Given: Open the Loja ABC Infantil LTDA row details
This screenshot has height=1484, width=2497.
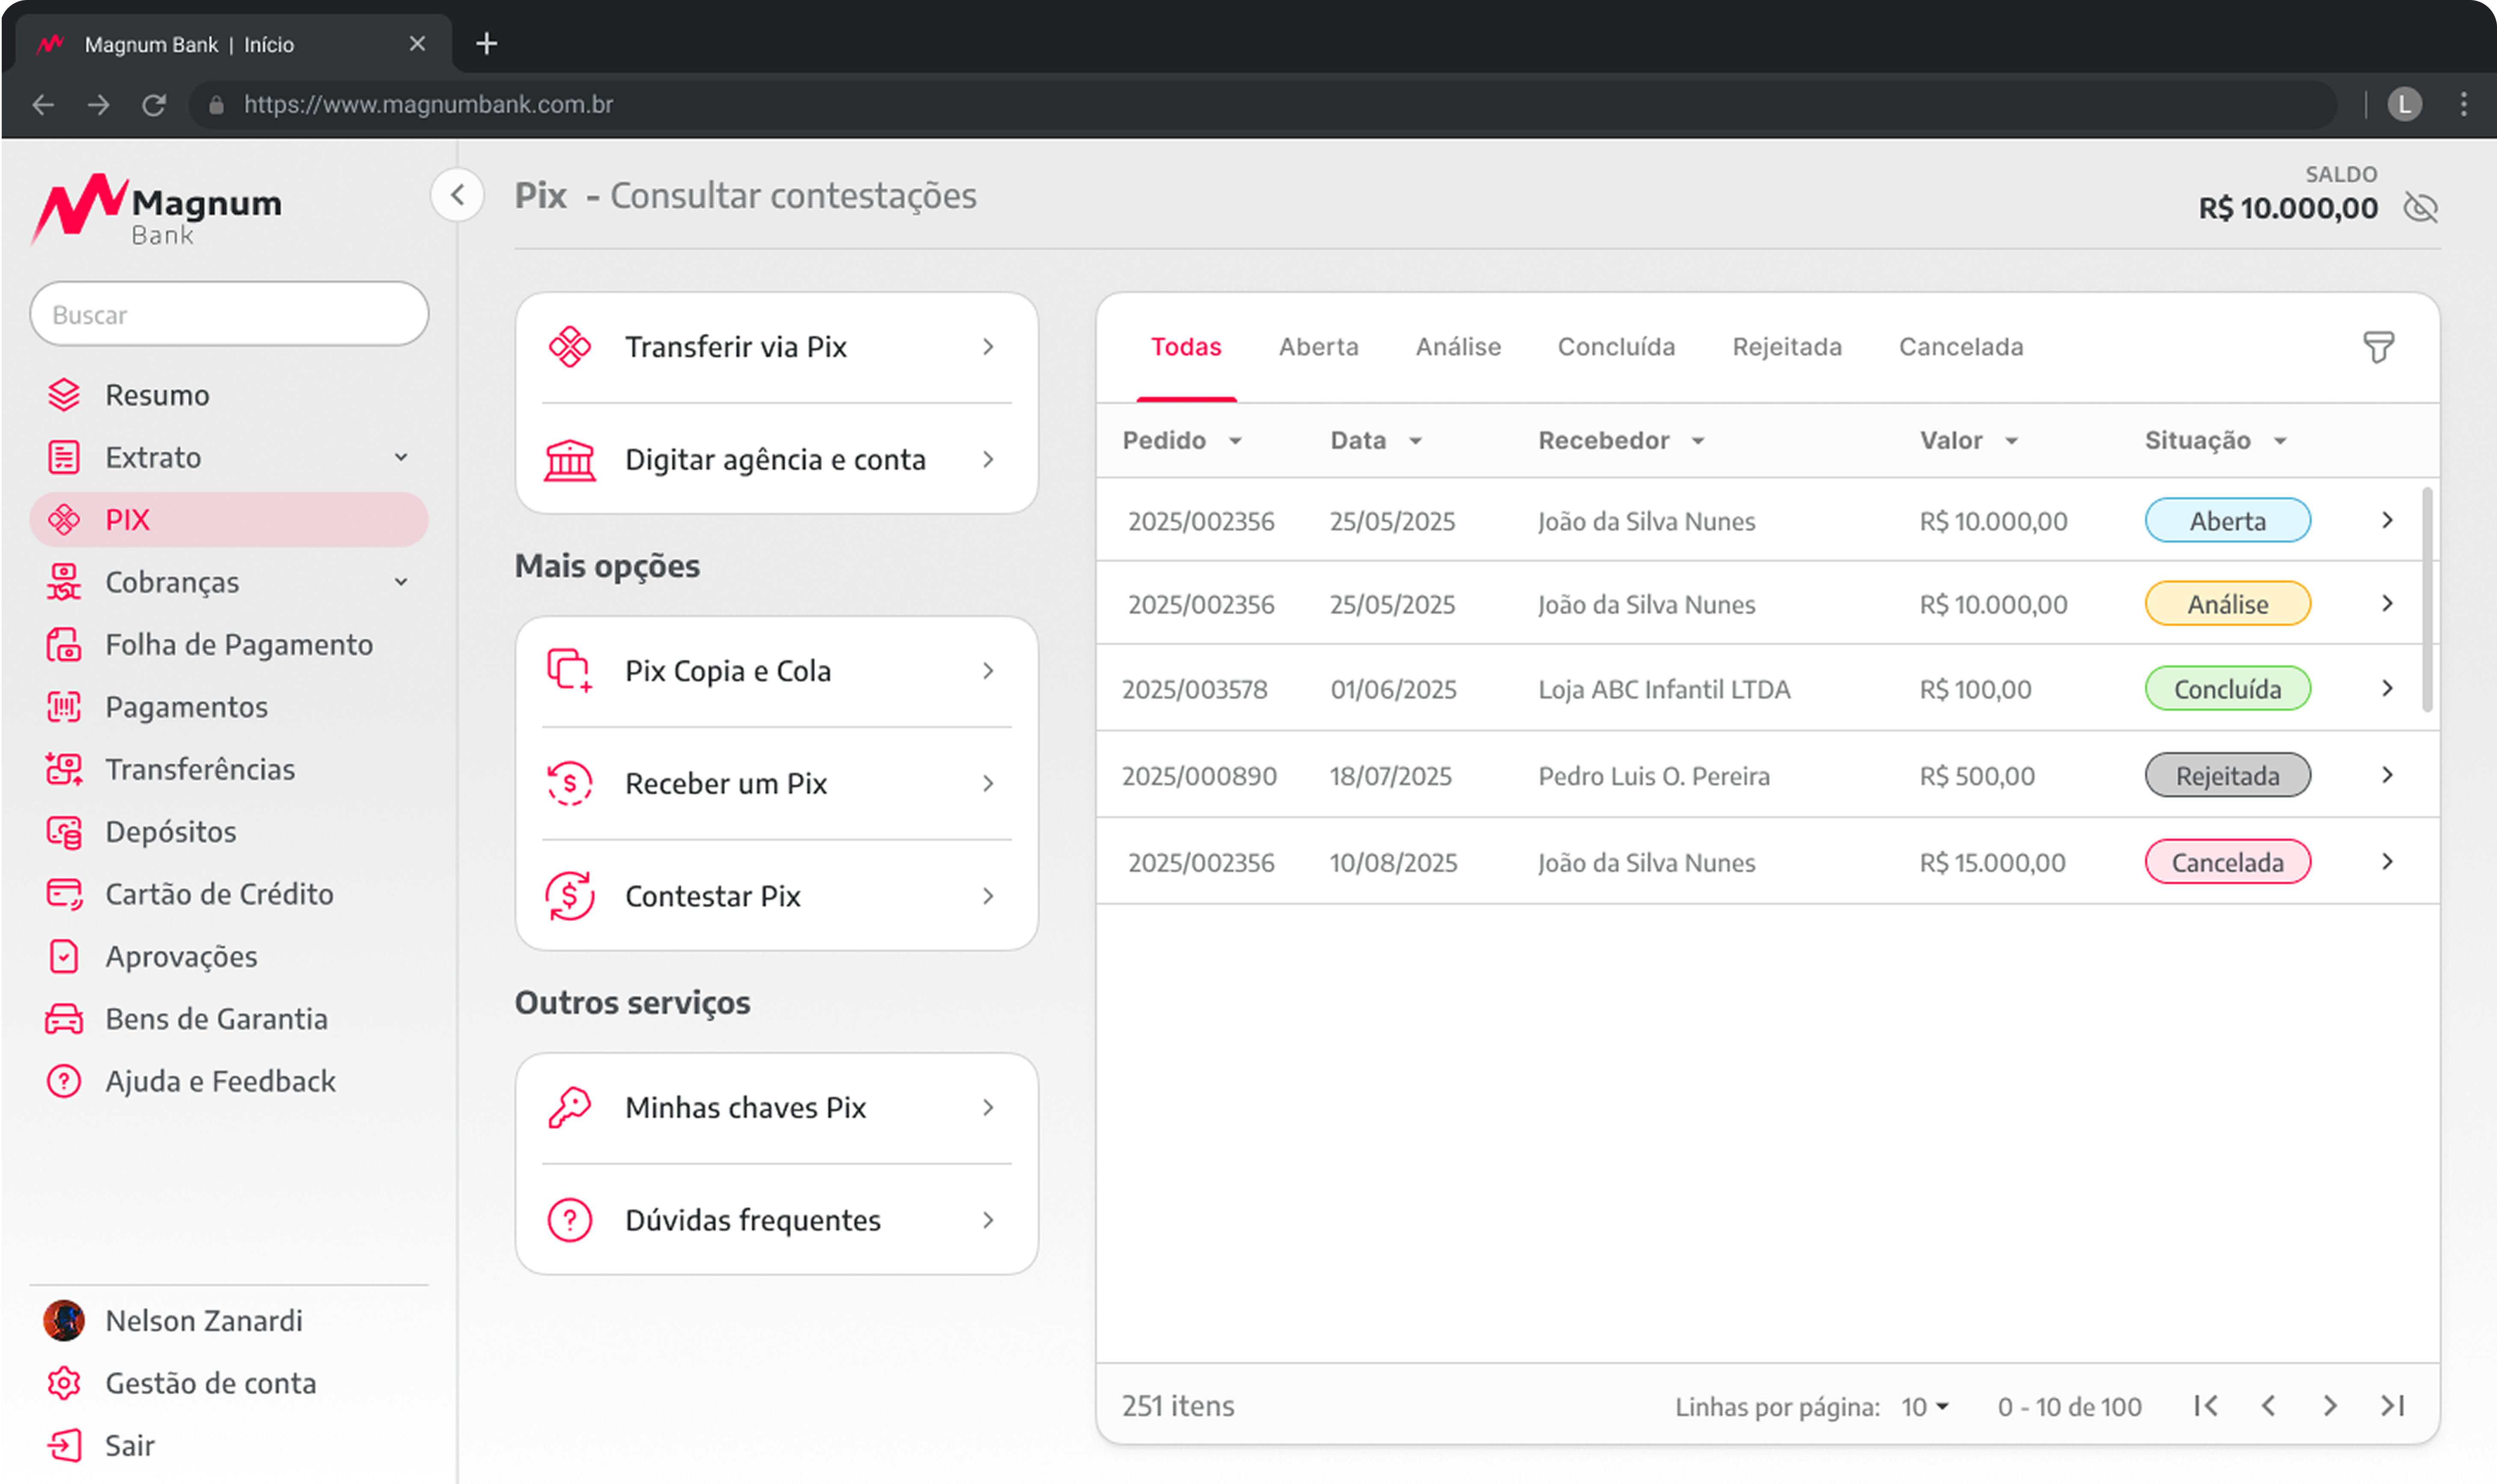Looking at the screenshot, I should coord(2386,689).
